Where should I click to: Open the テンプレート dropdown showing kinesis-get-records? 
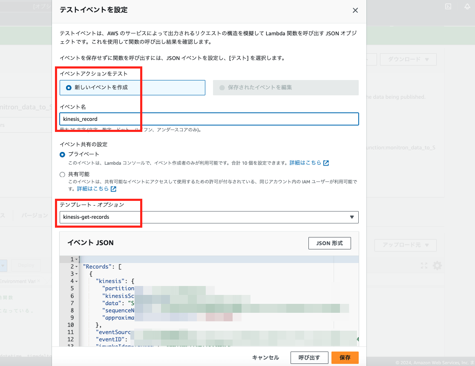(x=209, y=217)
